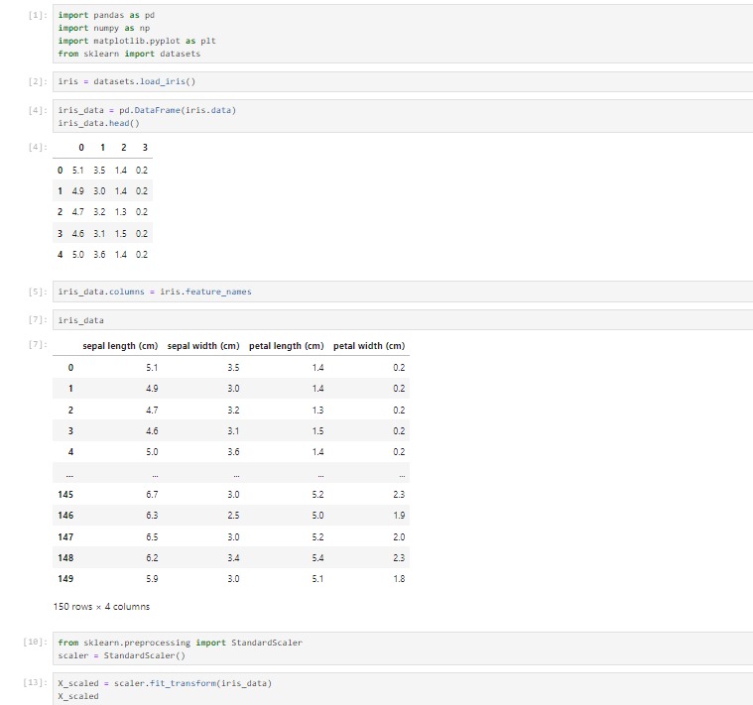Click the row index 146
This screenshot has width=753, height=705.
point(65,516)
